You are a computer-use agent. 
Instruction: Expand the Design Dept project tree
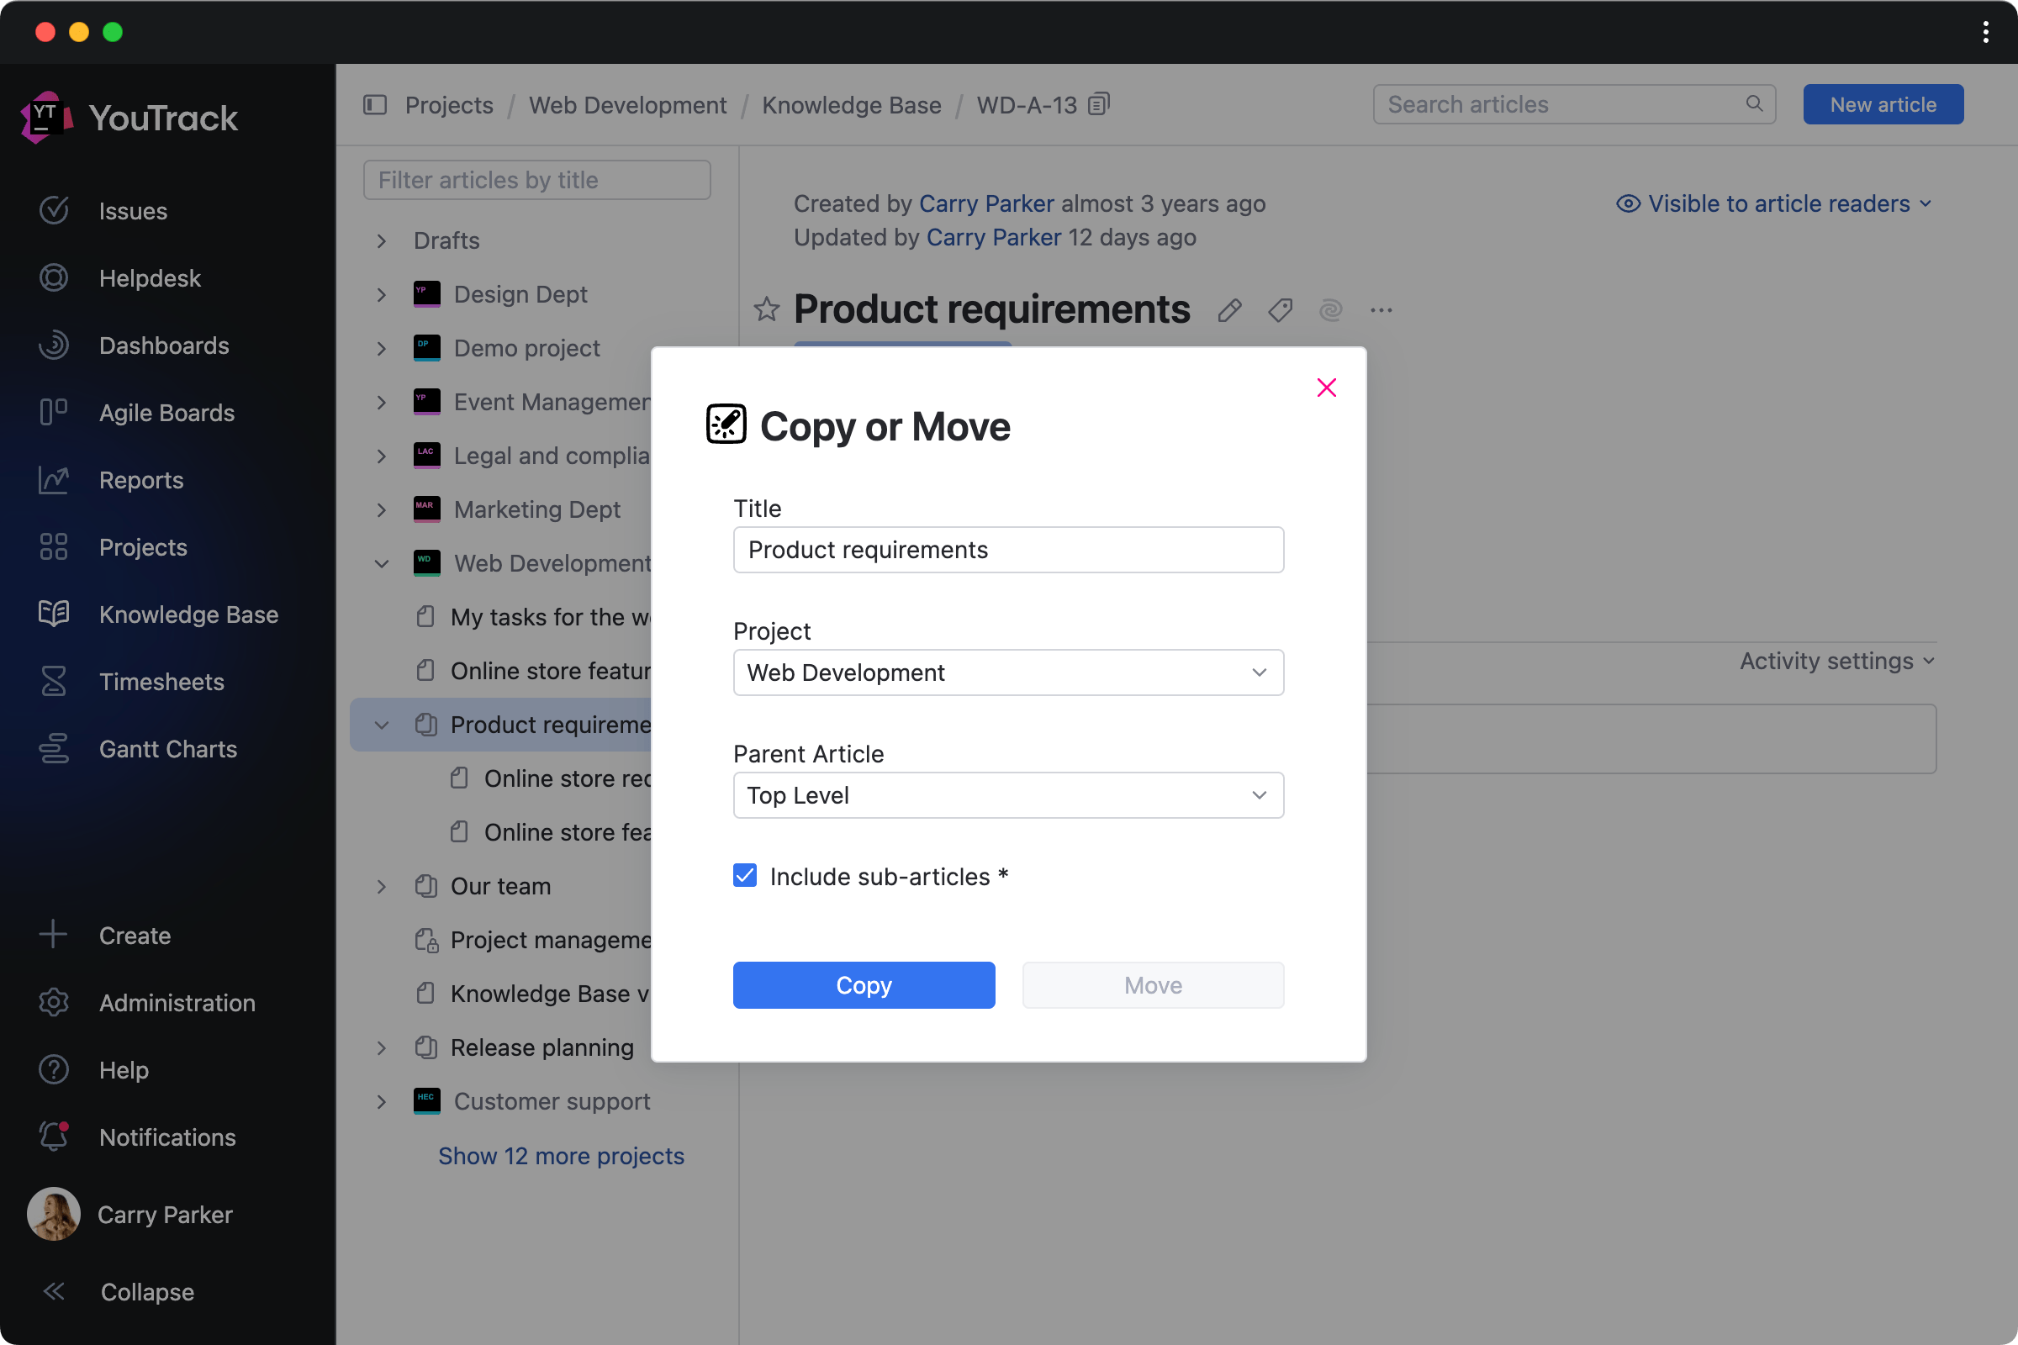(x=382, y=295)
